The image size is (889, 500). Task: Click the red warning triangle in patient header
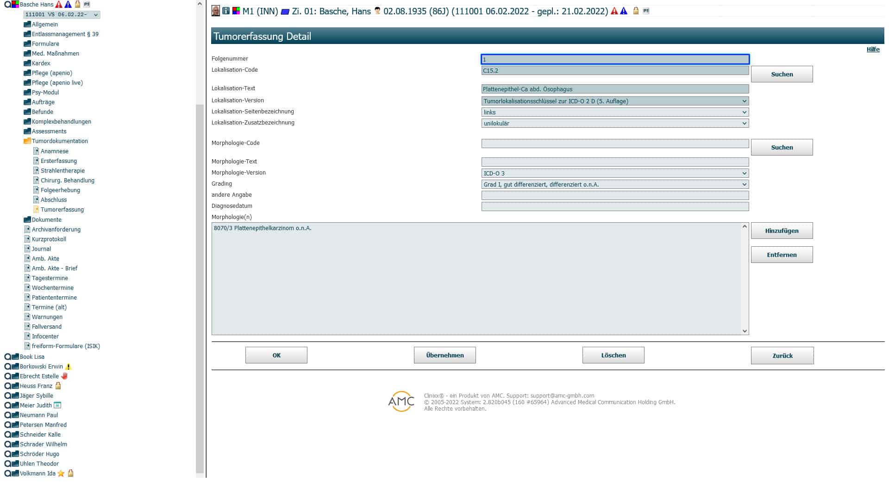click(614, 11)
